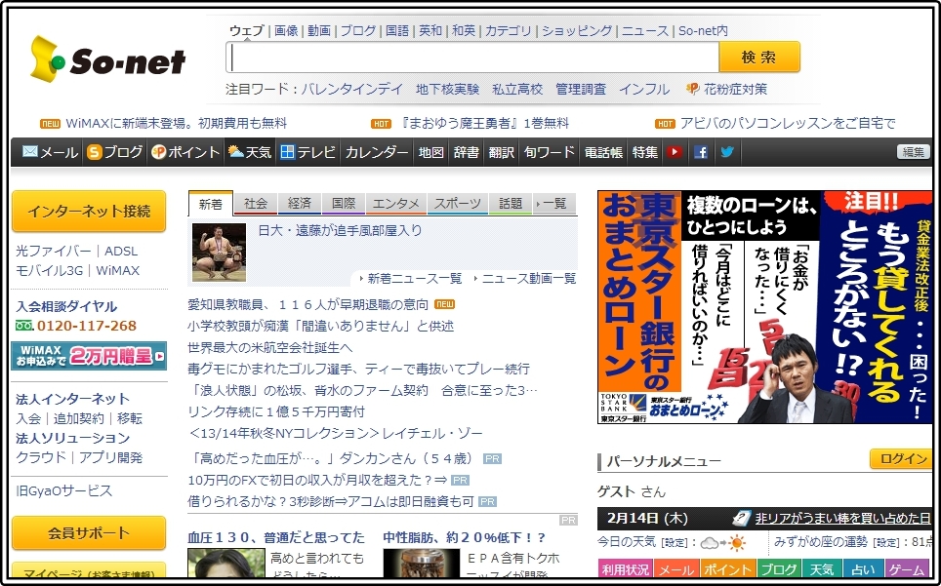Open the ADSL link
Image resolution: width=941 pixels, height=586 pixels.
[121, 251]
